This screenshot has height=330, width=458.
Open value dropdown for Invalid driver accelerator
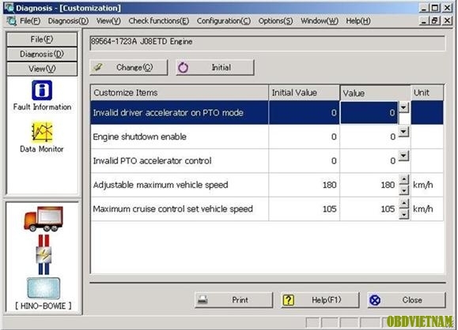403,107
